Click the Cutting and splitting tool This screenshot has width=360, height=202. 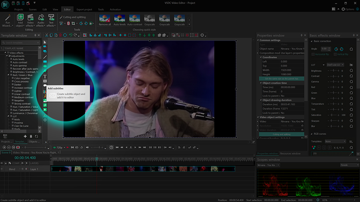[72, 17]
